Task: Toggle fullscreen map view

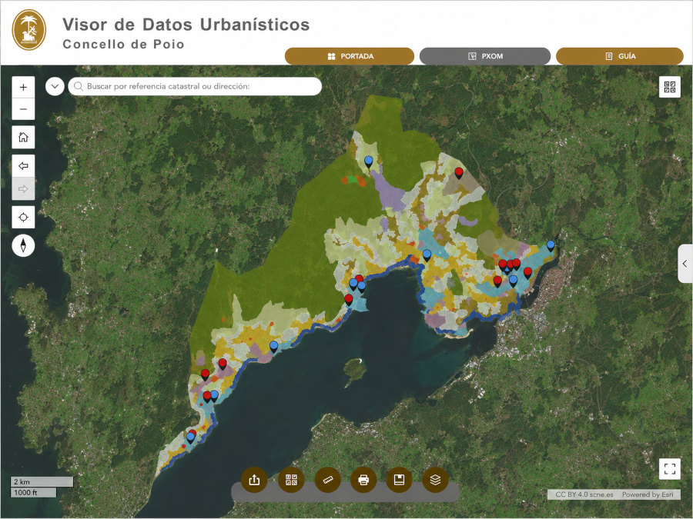Action: (x=670, y=469)
